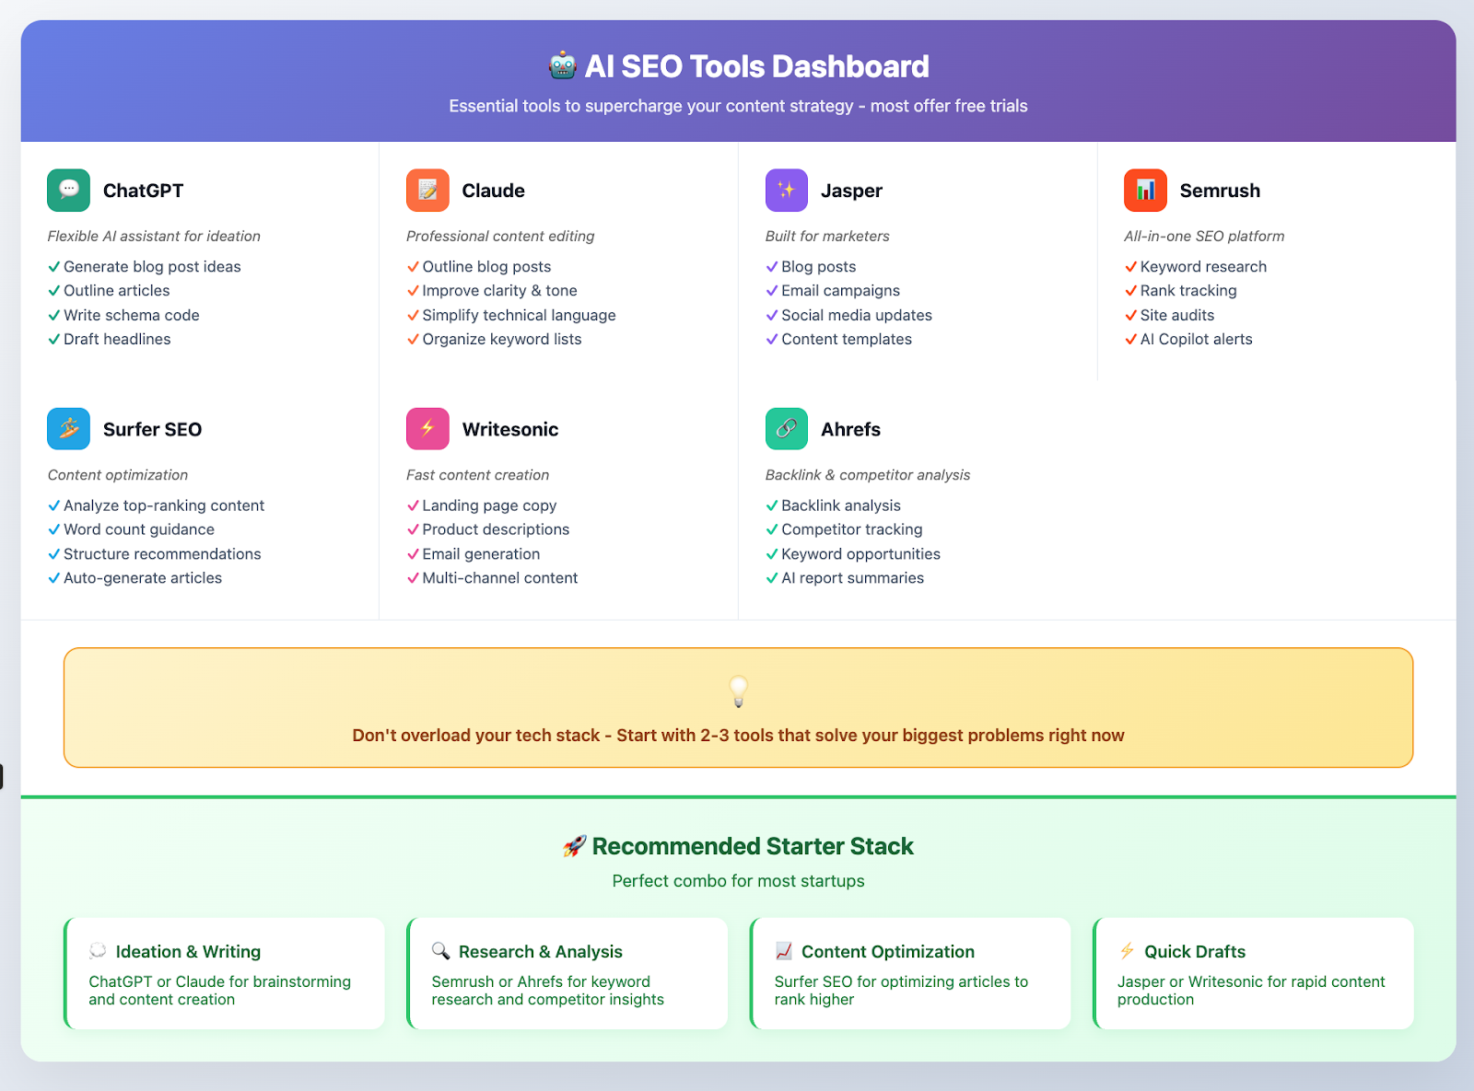
Task: Select the Writesonic tool title
Action: click(x=510, y=429)
